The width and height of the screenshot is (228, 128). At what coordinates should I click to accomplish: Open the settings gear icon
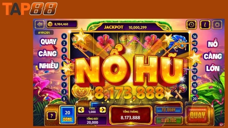click(x=217, y=25)
